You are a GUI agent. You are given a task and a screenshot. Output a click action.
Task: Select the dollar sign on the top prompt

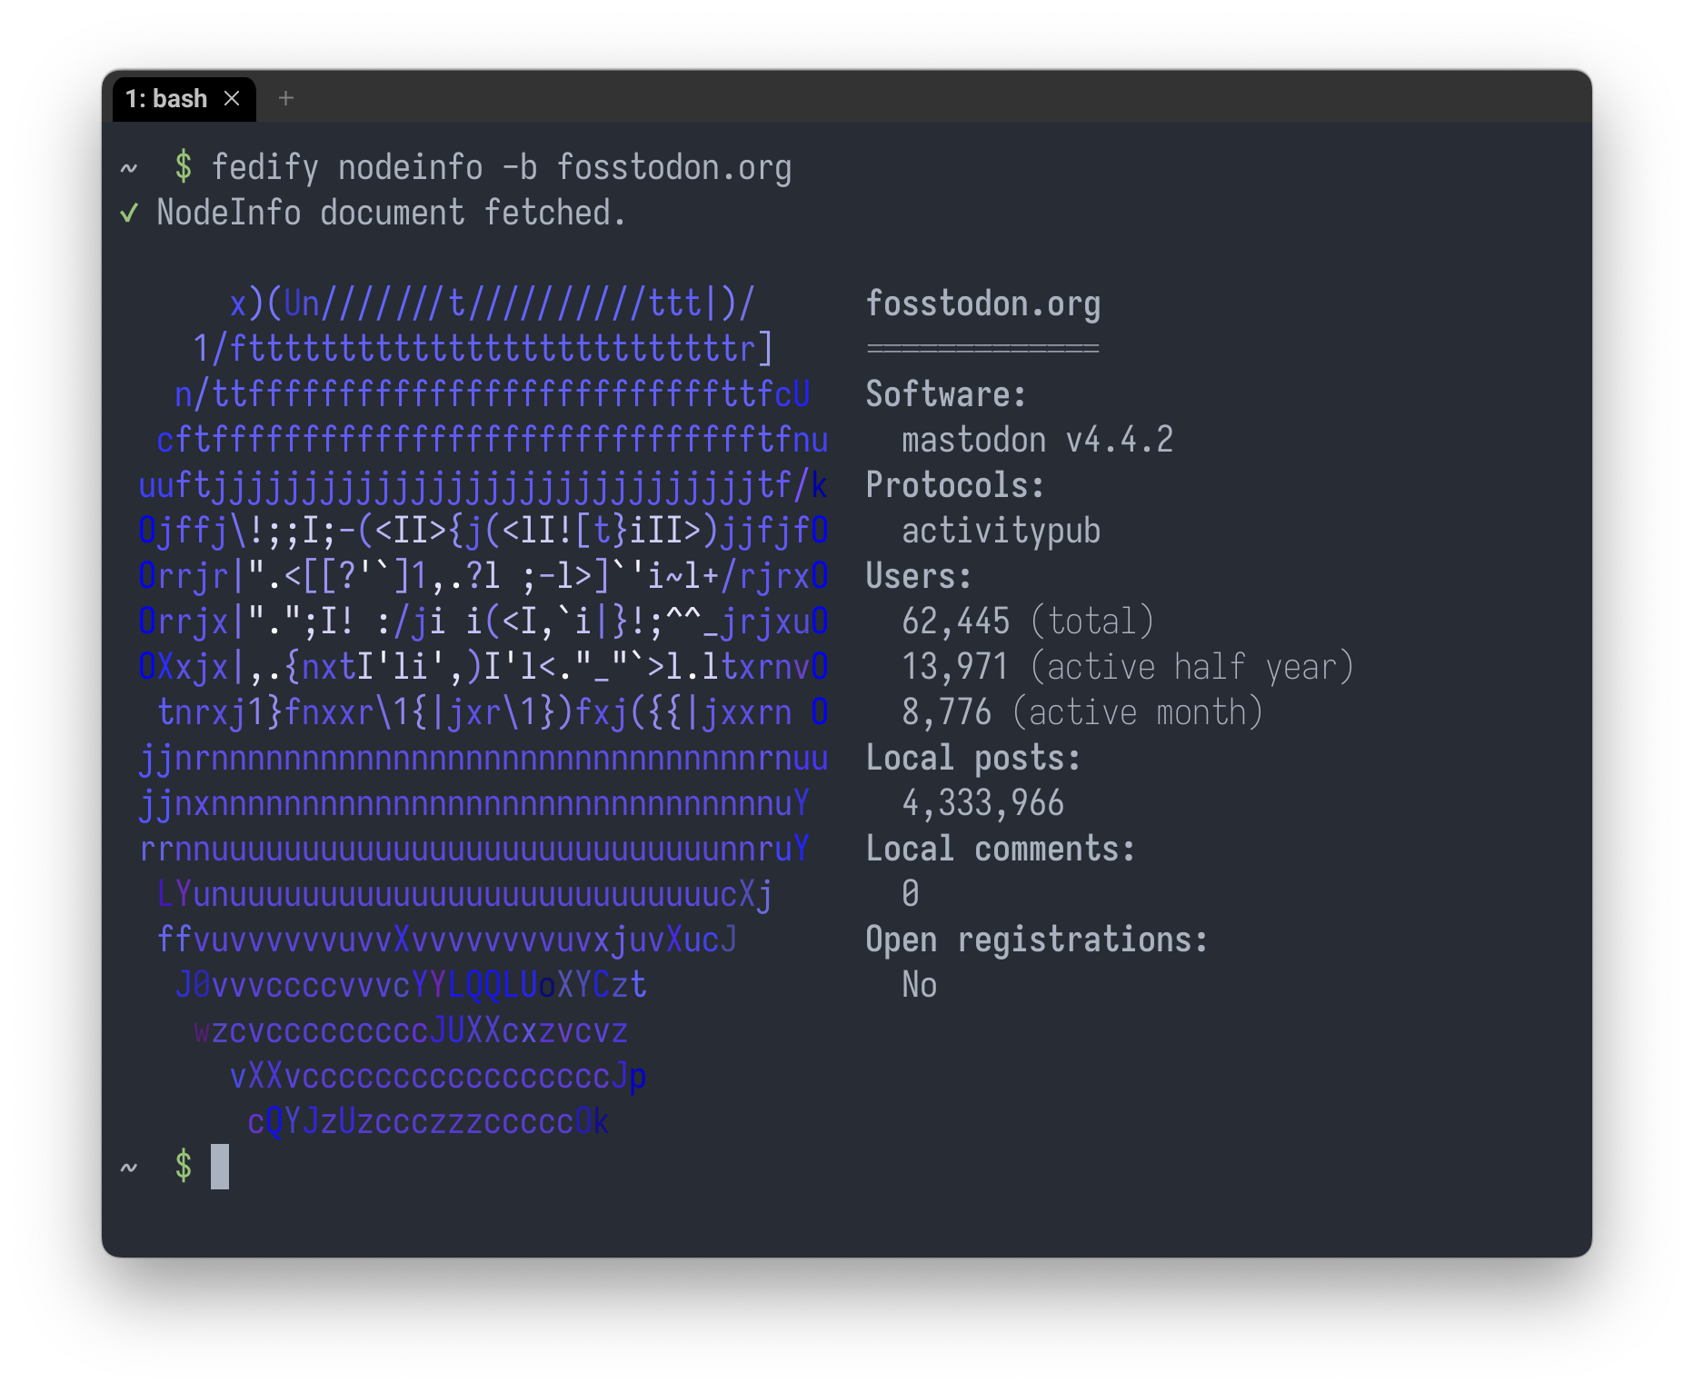click(x=184, y=166)
